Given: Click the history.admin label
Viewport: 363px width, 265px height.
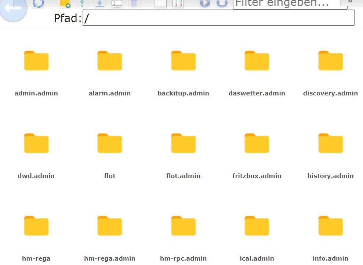Looking at the screenshot, I should click(331, 176).
